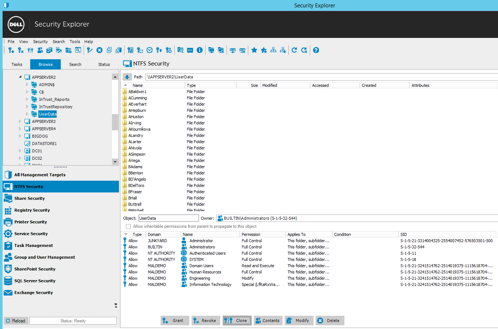The height and width of the screenshot is (329, 498).
Task: Click the Help question mark toolbar icon
Action: pyautogui.click(x=316, y=50)
